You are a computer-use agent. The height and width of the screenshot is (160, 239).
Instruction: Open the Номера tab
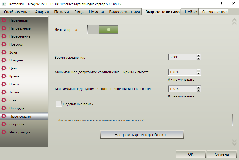[95, 12]
